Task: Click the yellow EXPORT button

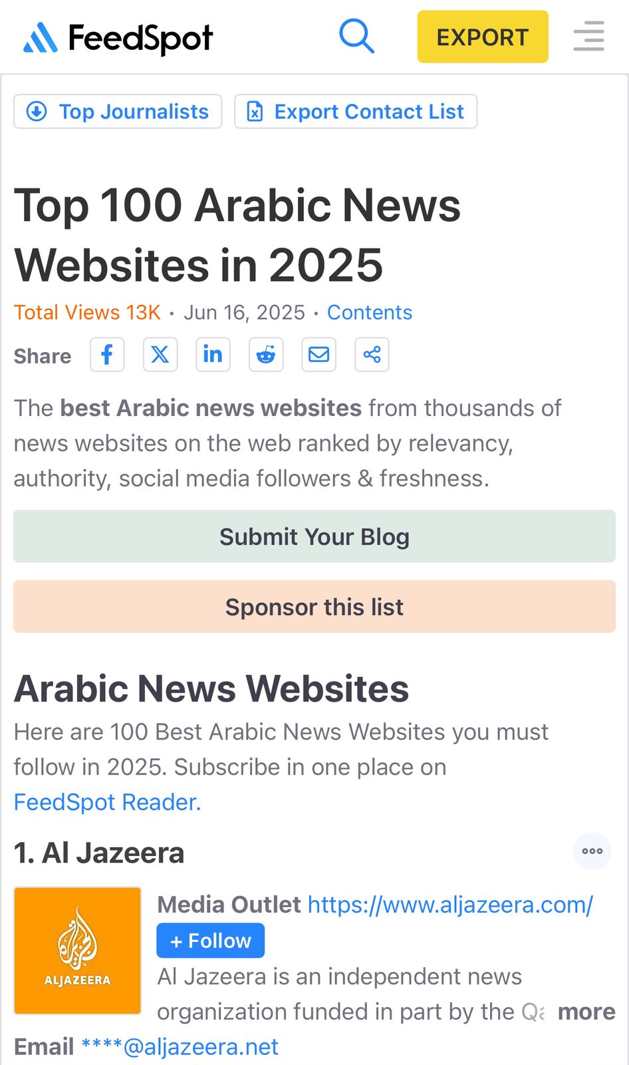Action: tap(483, 37)
